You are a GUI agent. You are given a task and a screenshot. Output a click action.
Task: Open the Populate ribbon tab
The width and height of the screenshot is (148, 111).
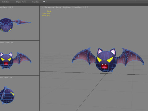36,2
